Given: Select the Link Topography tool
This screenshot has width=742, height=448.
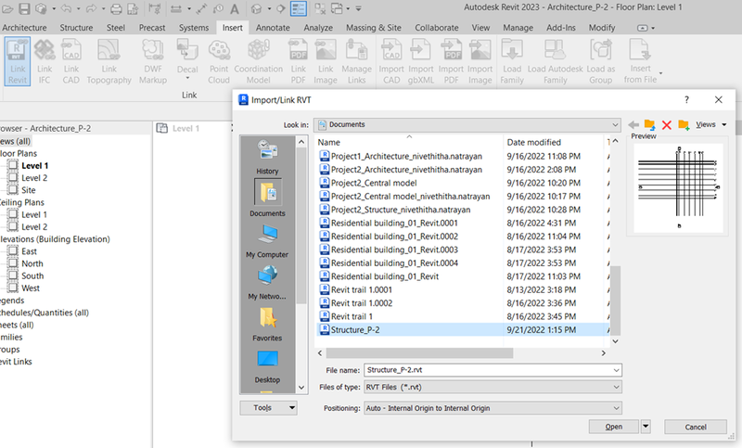Looking at the screenshot, I should [109, 61].
